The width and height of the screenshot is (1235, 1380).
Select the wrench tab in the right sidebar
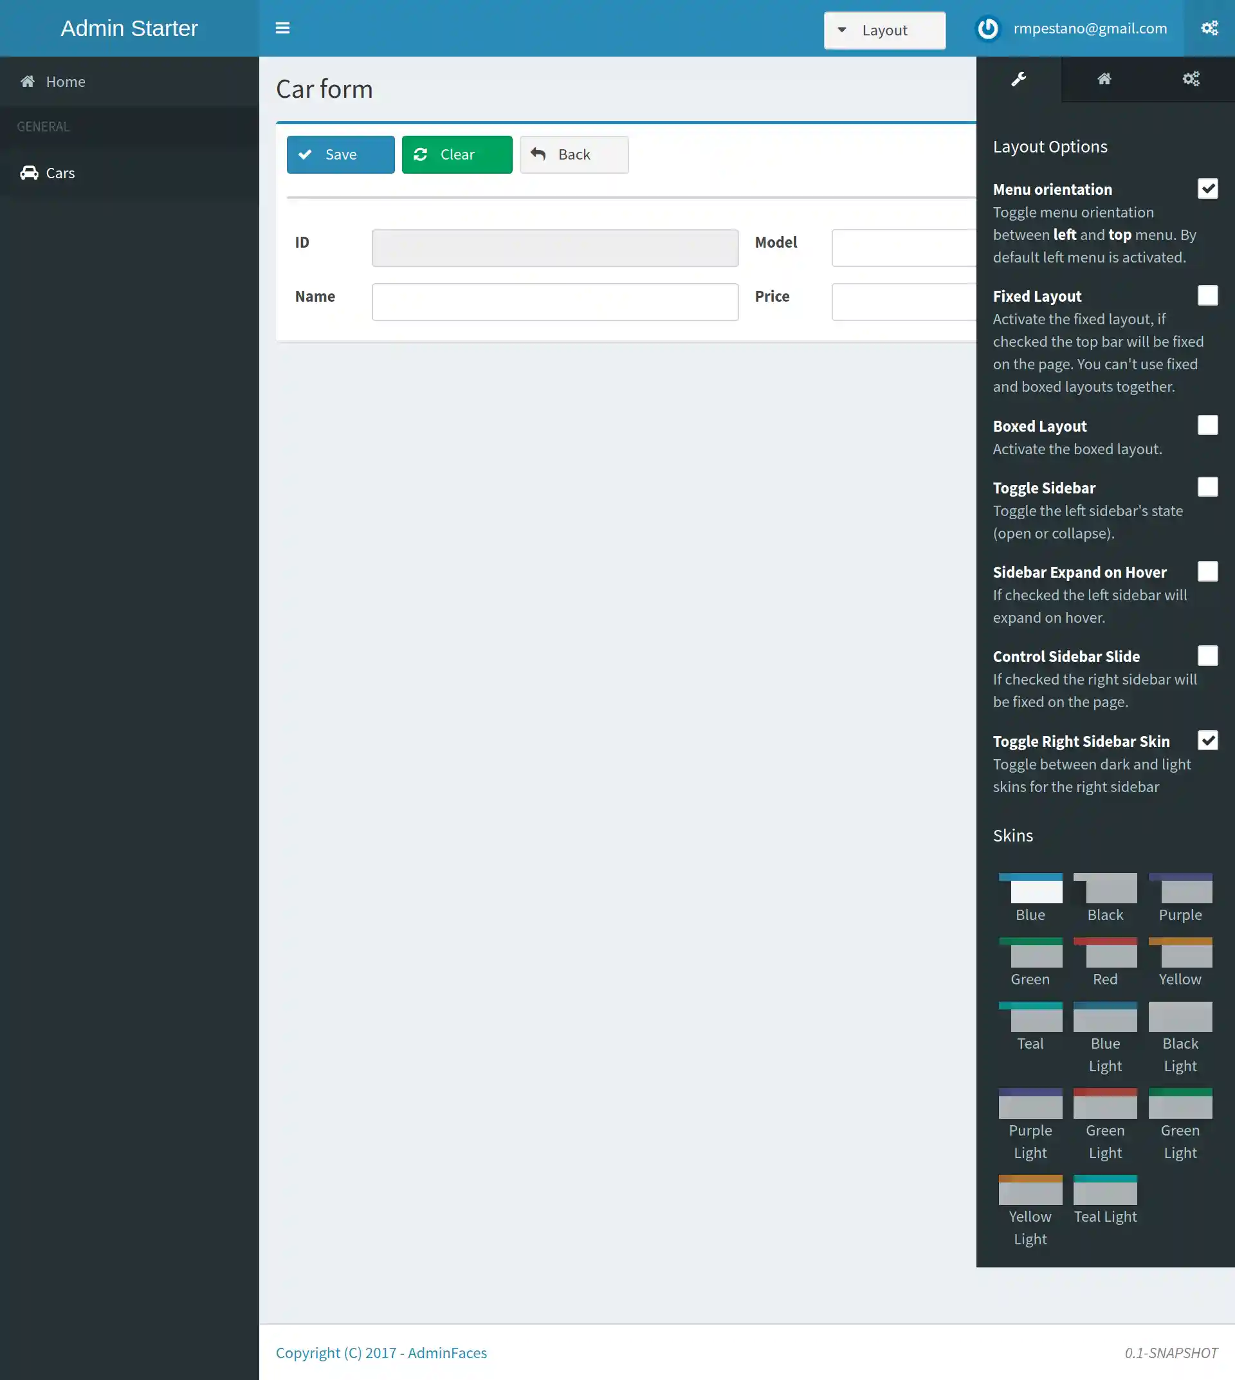click(x=1018, y=78)
